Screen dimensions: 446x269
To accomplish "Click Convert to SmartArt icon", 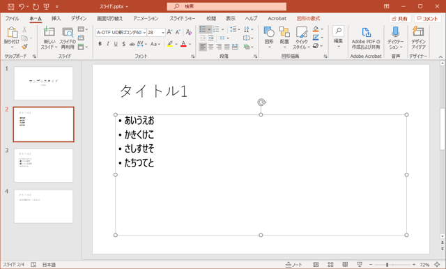I will pos(248,47).
